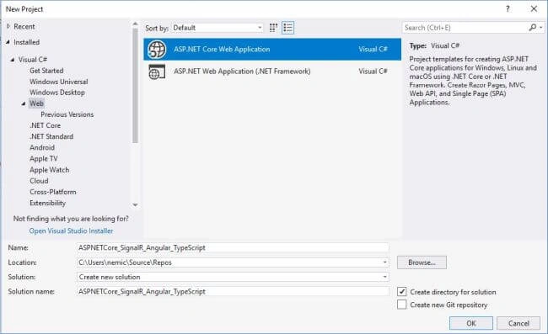Click the ASP.NET Core Web Application globe icon
This screenshot has width=548, height=334.
pyautogui.click(x=157, y=49)
